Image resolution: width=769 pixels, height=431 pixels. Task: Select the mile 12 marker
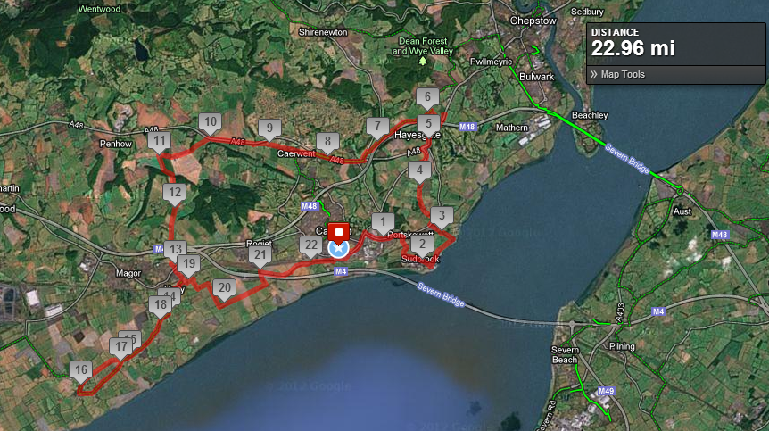point(175,193)
